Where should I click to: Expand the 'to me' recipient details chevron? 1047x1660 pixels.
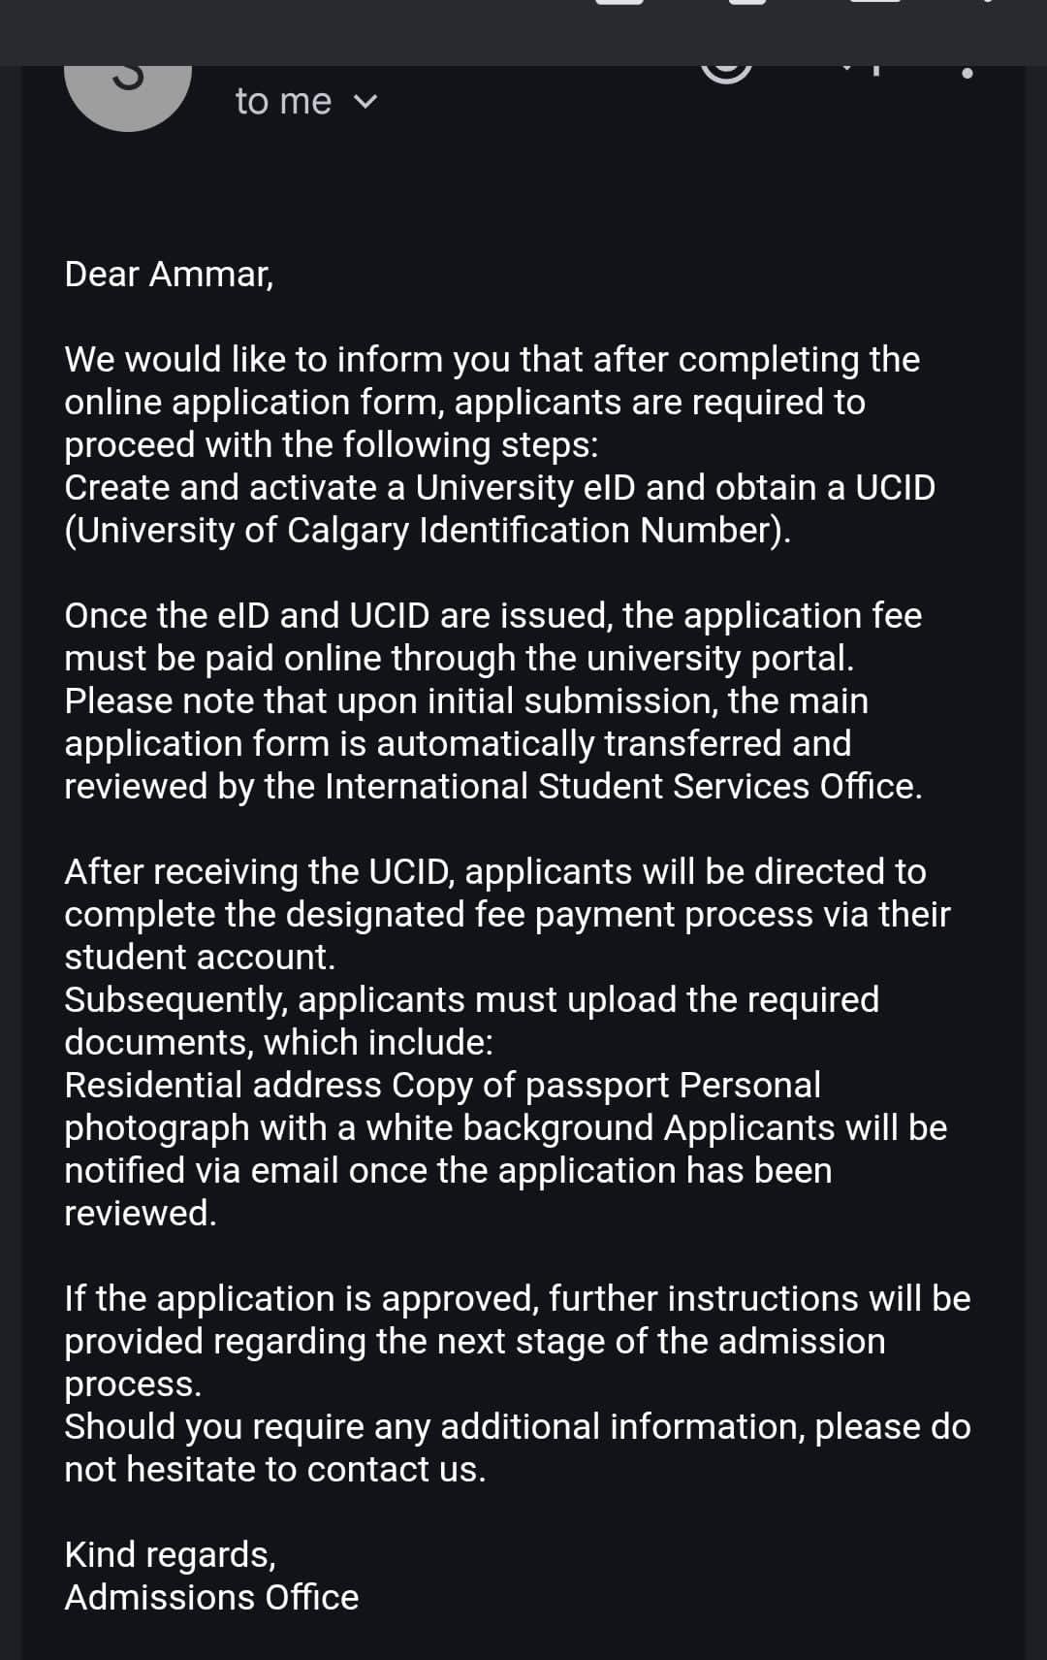tap(365, 102)
